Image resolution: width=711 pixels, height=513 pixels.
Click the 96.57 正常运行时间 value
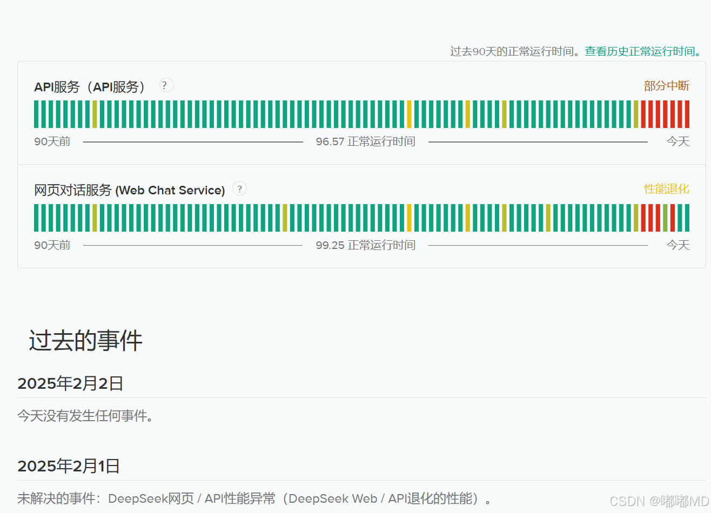click(366, 141)
